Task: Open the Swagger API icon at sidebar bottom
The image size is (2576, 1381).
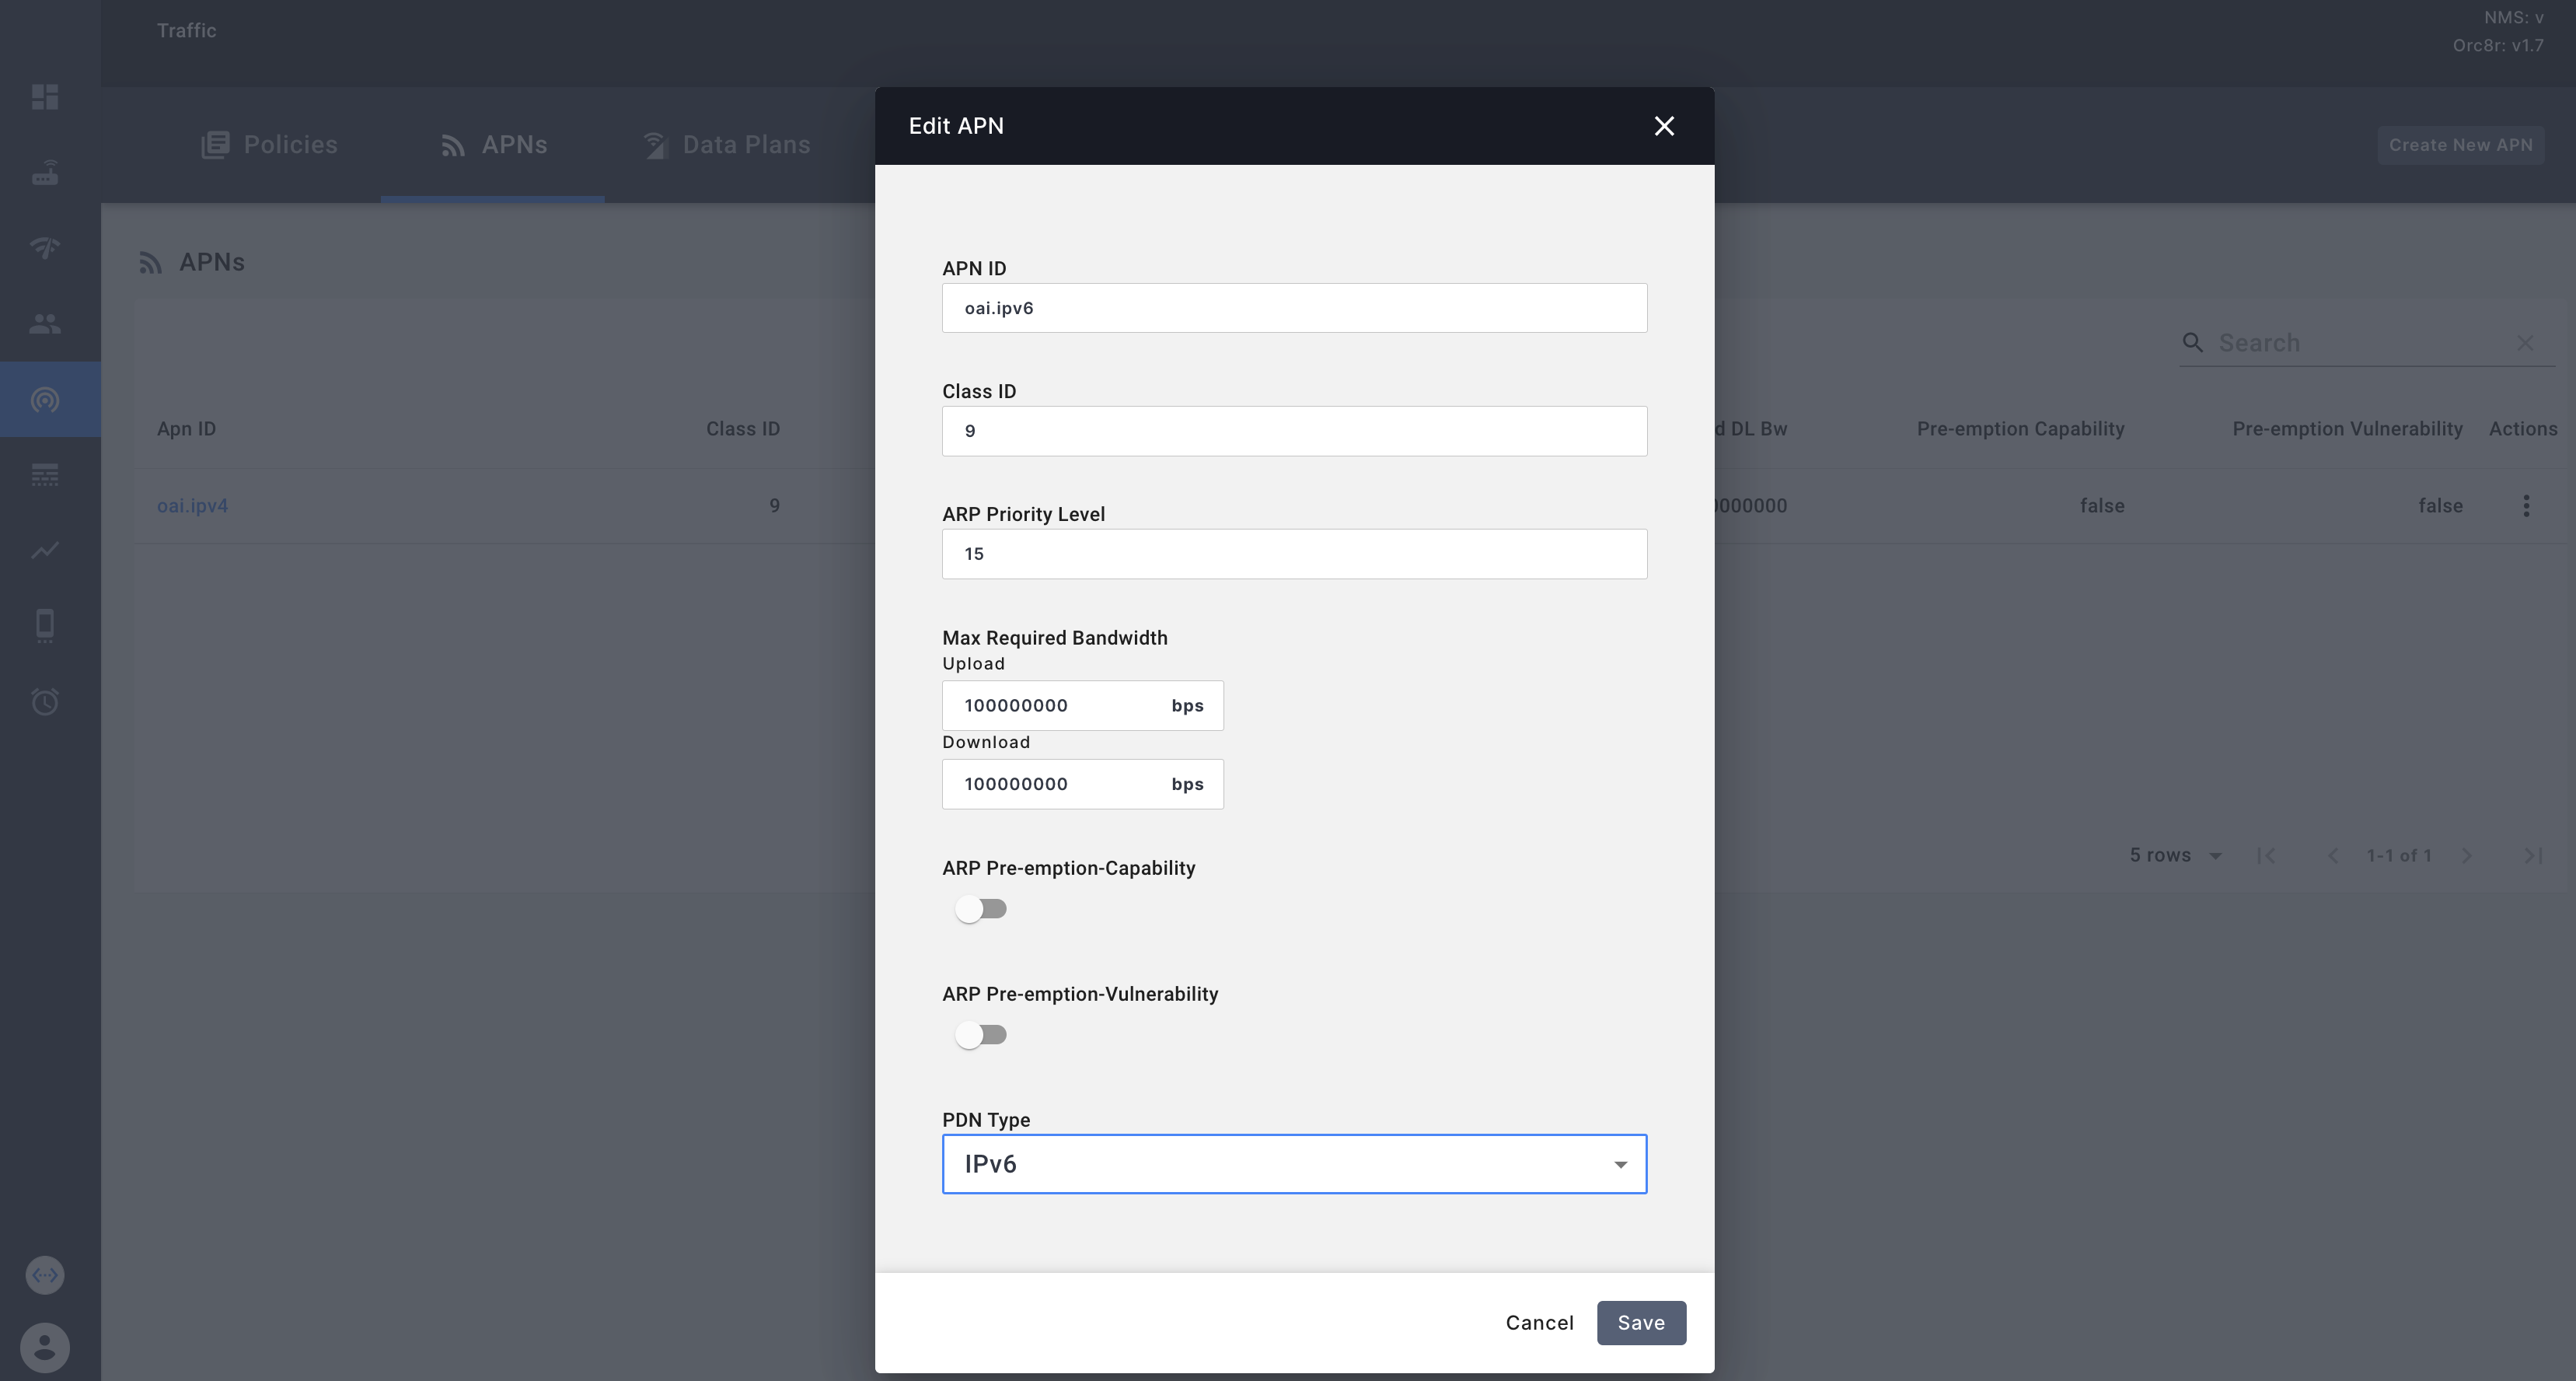Action: pos(45,1275)
